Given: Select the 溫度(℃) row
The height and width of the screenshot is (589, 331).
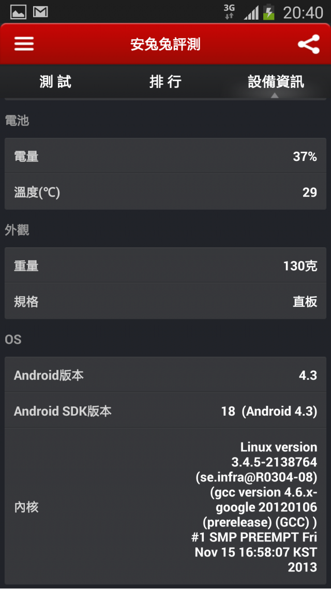Looking at the screenshot, I should pos(165,192).
